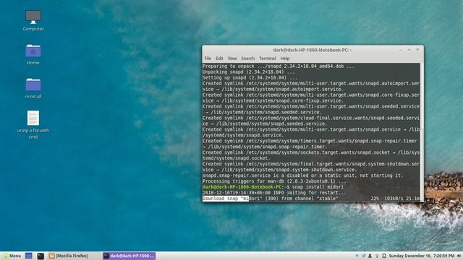Screen dimensions: 463x260
Task: Click the blue Bluetooth tray icon
Action: (357, 256)
